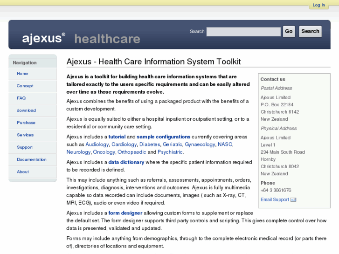Click the Contact us heading
The image size is (339, 254).
click(x=273, y=79)
